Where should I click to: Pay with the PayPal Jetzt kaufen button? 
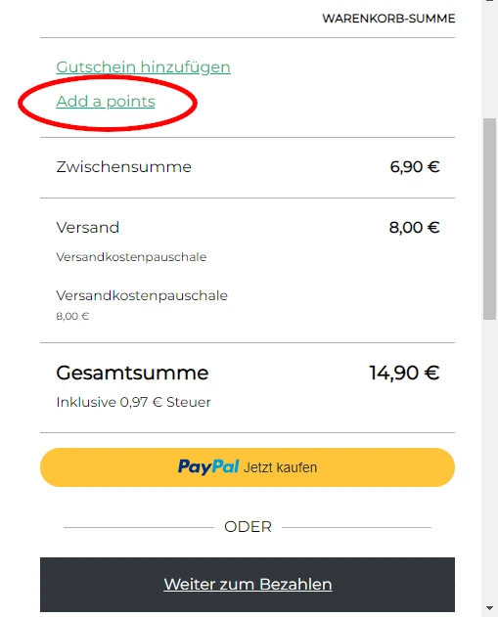pos(248,467)
